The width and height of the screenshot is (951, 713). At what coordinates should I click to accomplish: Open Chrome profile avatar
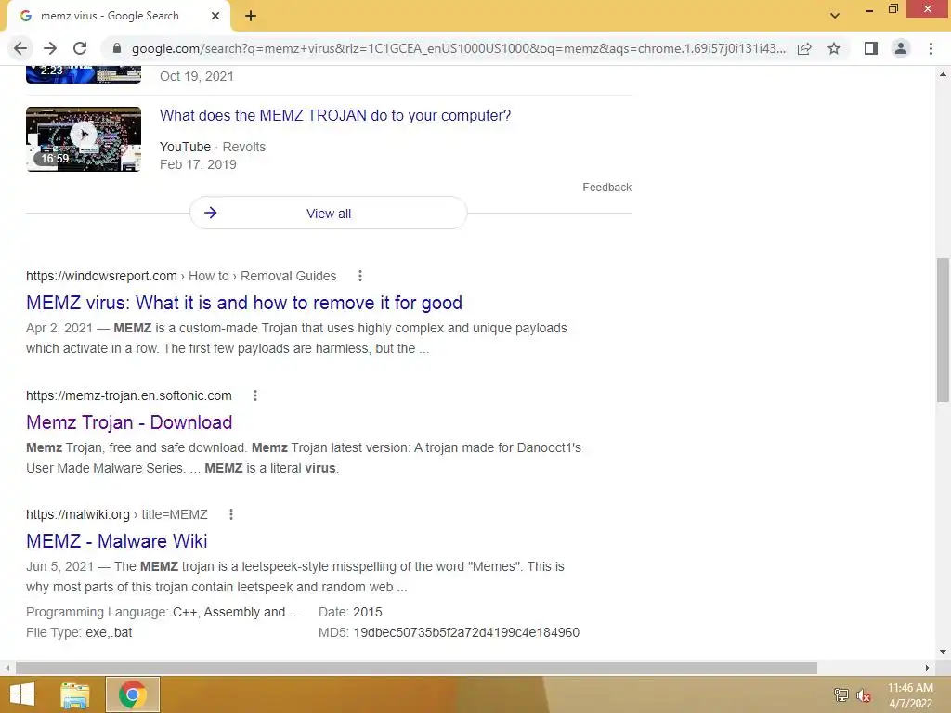(x=901, y=48)
